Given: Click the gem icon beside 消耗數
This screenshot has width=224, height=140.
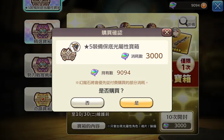Looking at the screenshot, I should coord(125,56).
